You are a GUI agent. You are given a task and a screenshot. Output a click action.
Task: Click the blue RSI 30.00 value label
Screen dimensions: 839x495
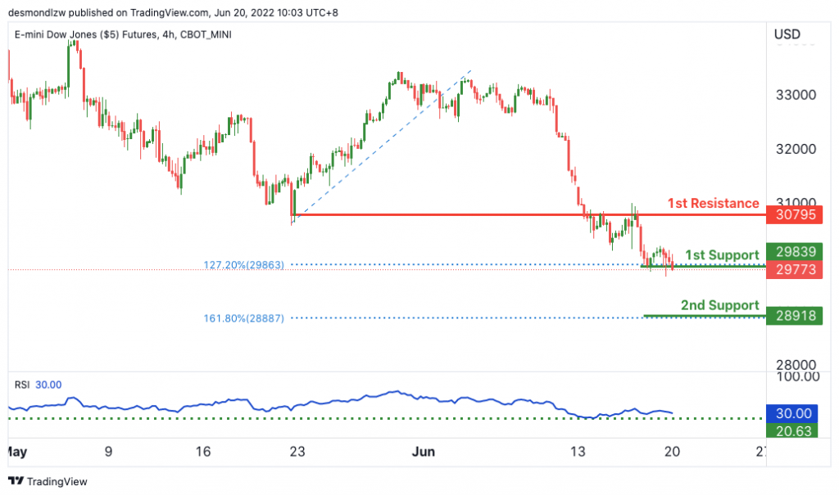[792, 413]
